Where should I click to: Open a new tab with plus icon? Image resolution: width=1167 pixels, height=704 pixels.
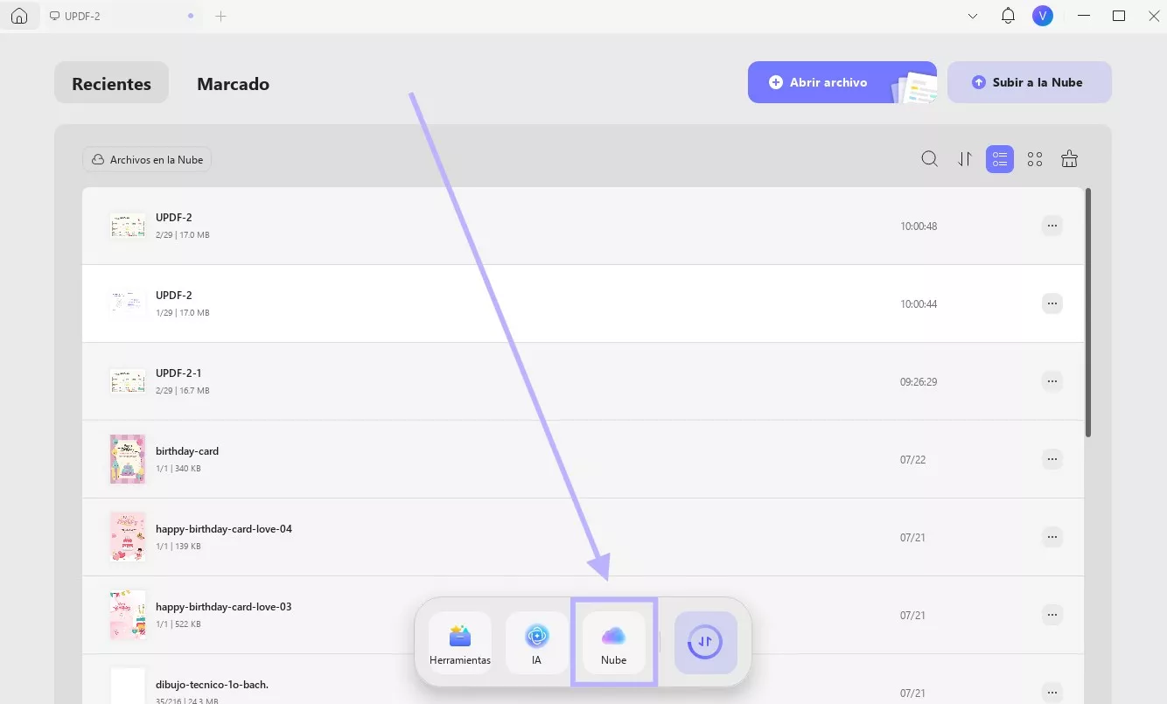tap(220, 16)
